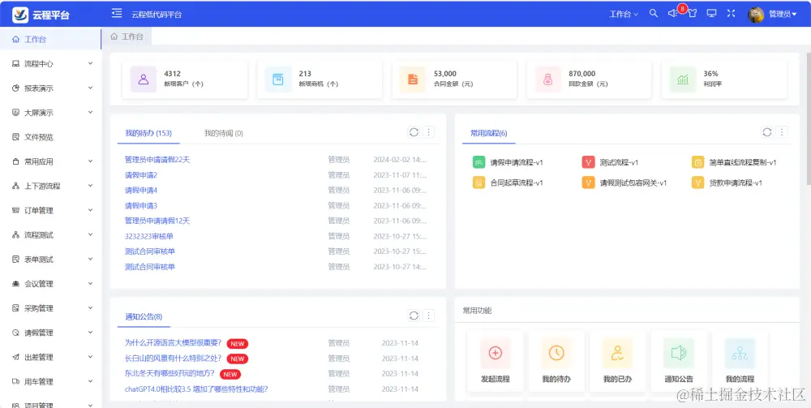Image resolution: width=811 pixels, height=408 pixels.
Task: Open 用车管理 sidebar menu
Action: pyautogui.click(x=50, y=381)
